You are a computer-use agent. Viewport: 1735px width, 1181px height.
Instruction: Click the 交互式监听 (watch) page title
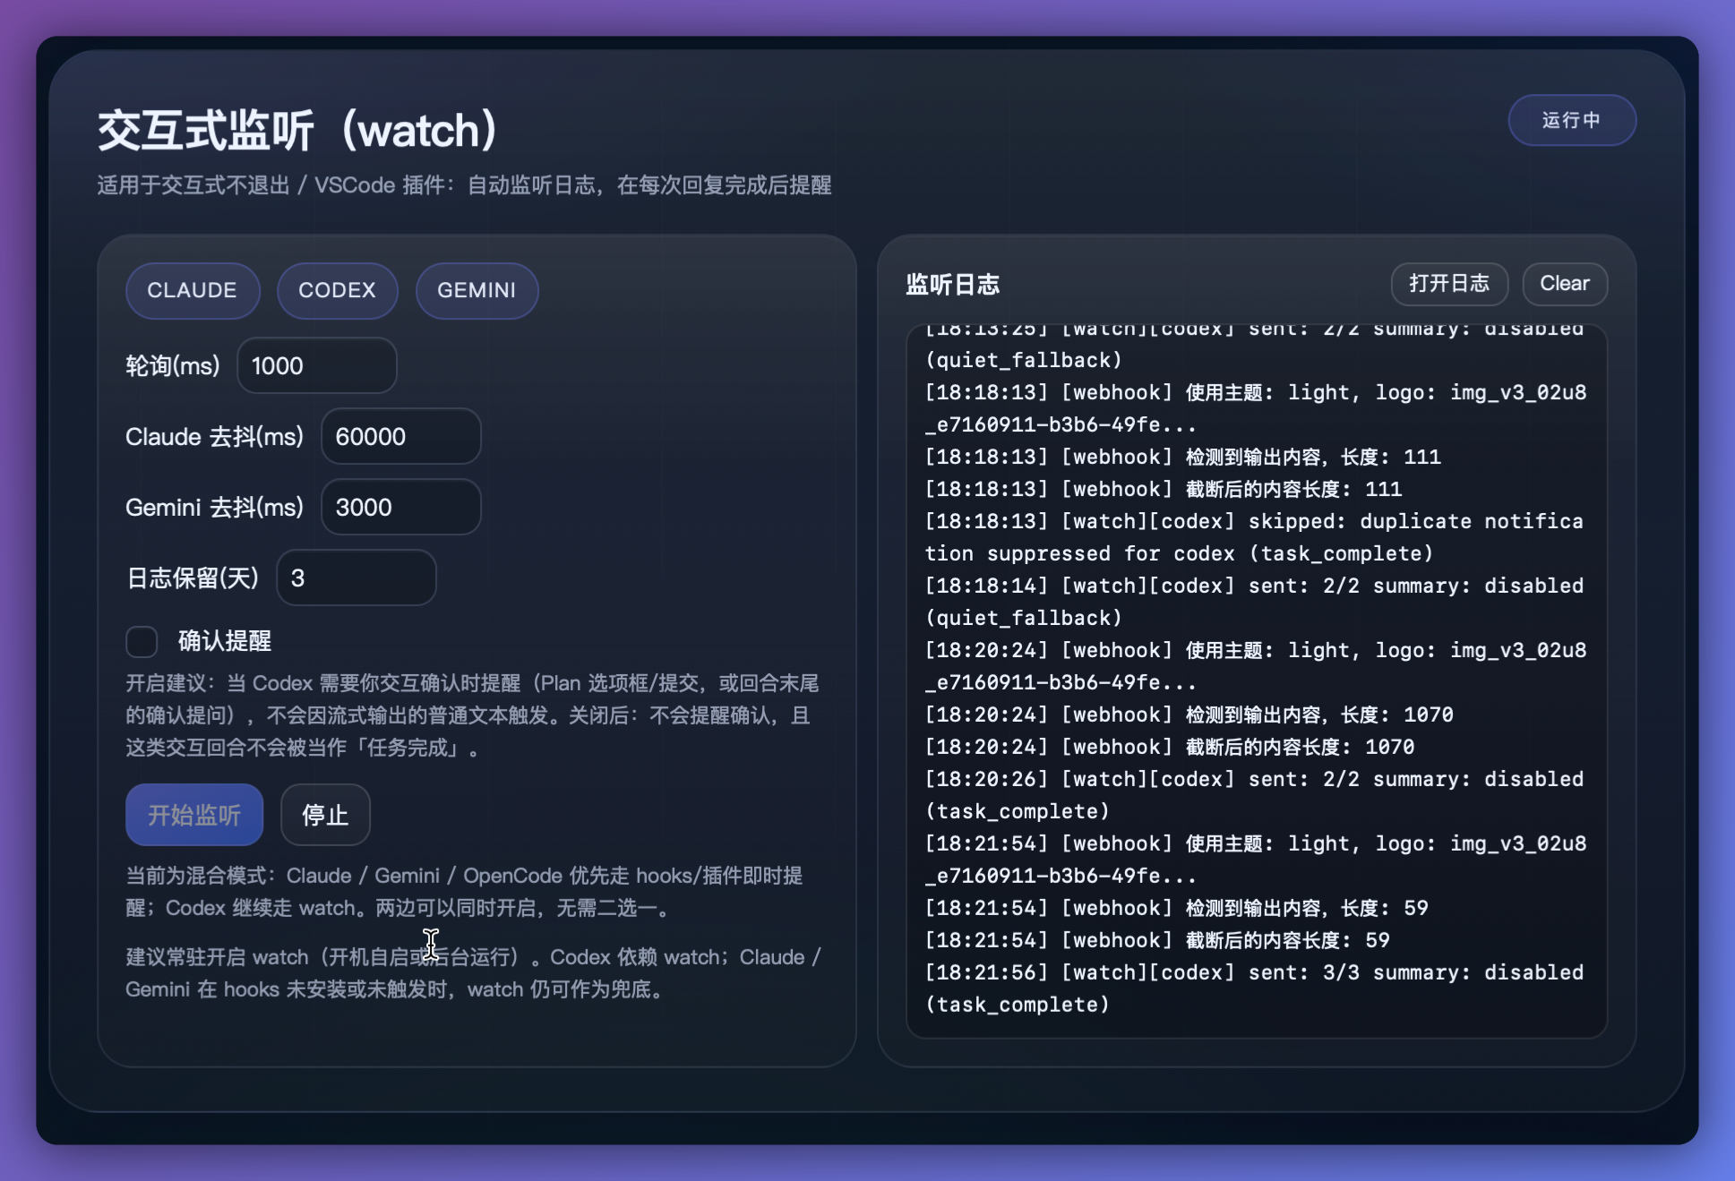pyautogui.click(x=298, y=131)
